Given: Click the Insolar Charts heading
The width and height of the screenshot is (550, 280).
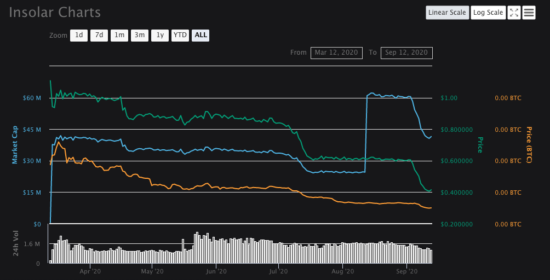Looking at the screenshot, I should click(55, 13).
